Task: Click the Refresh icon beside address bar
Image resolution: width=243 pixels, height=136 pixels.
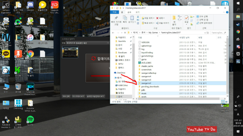Action: tap(208, 33)
